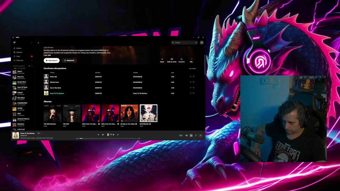Image resolution: width=340 pixels, height=191 pixels.
Task: Open now playing three-dot options
Action: (41, 133)
